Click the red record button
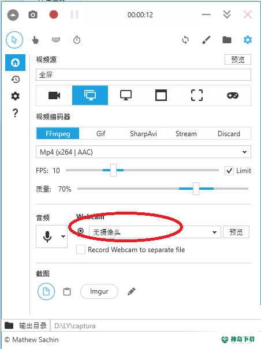The width and height of the screenshot is (261, 349). tap(54, 14)
